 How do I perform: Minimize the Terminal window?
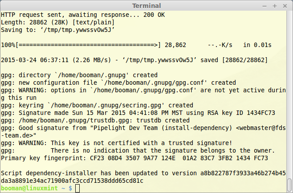point(265,6)
